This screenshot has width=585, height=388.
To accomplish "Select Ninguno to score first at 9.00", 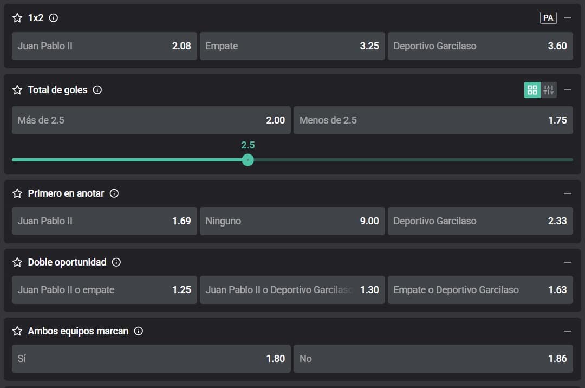I will click(292, 221).
